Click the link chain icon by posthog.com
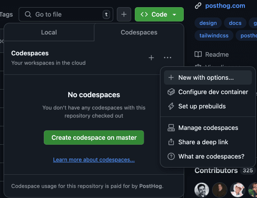This screenshot has height=198, width=257. 198,6
